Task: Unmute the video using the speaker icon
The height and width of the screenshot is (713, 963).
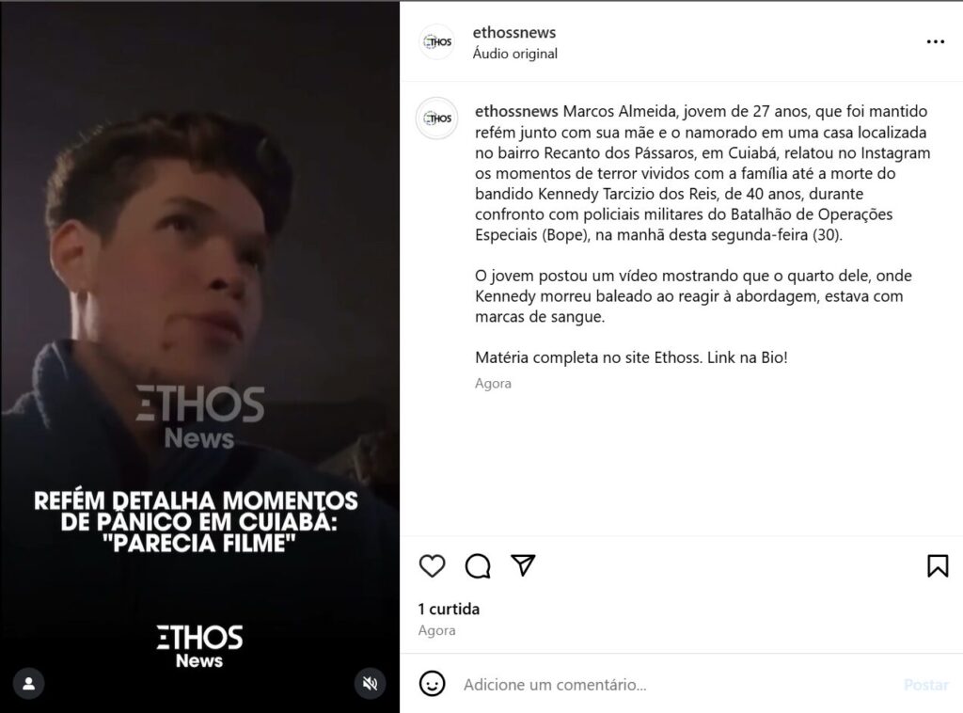Action: click(370, 684)
